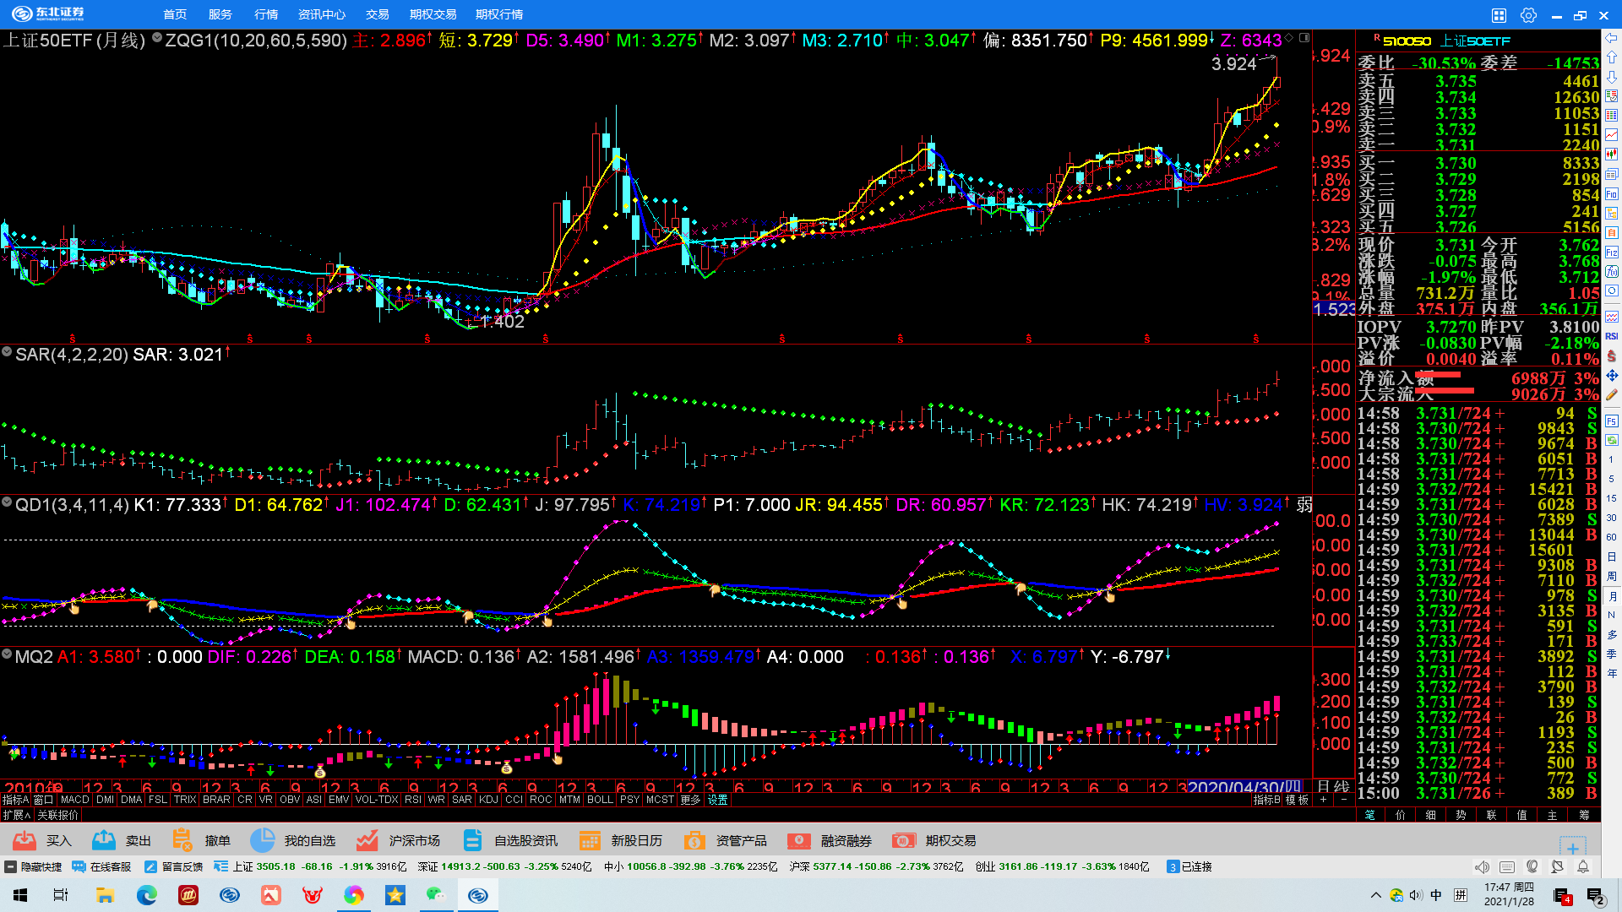Click the 买入 buy icon
This screenshot has height=912, width=1622.
coord(24,840)
